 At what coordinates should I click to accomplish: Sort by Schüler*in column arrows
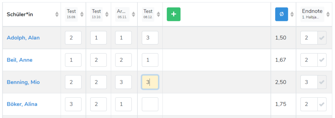[57, 14]
